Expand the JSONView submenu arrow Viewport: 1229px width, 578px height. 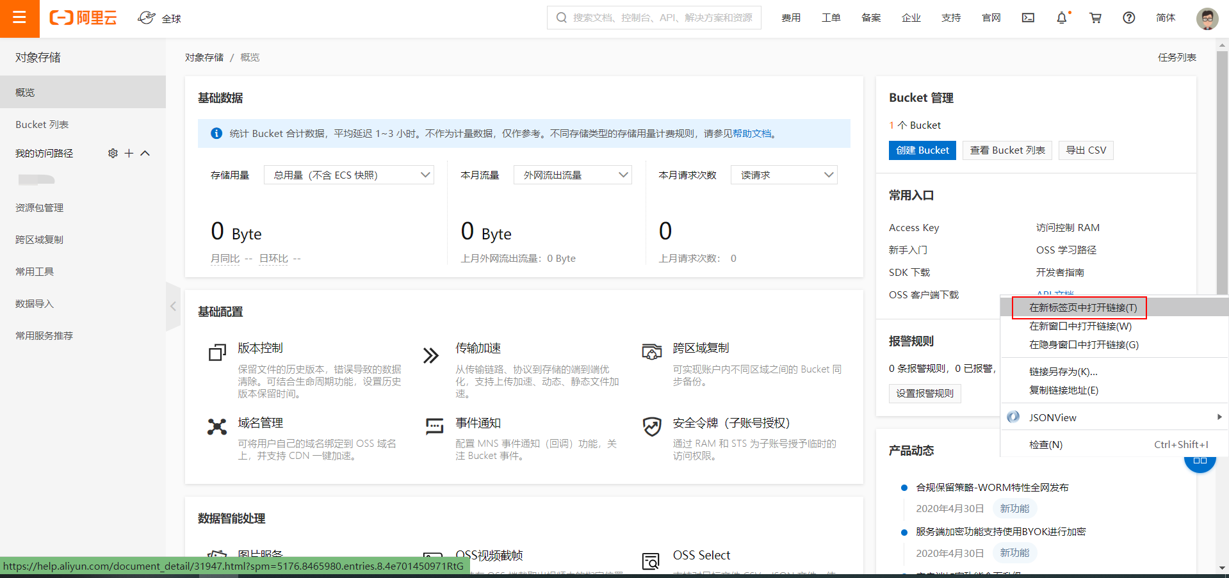pos(1219,417)
